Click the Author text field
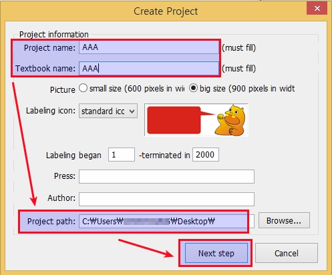 (x=166, y=199)
